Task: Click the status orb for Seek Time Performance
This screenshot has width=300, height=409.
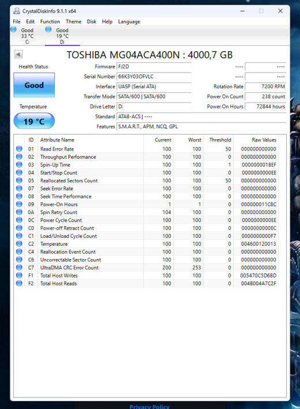Action: [19, 196]
